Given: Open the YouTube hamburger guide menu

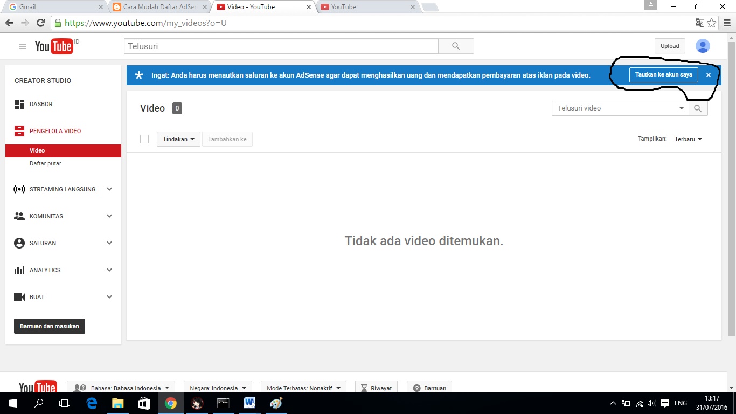Looking at the screenshot, I should coord(22,46).
